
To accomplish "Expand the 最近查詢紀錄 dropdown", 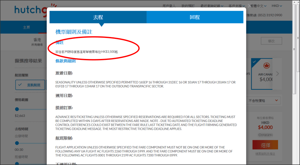I will 212,6.
